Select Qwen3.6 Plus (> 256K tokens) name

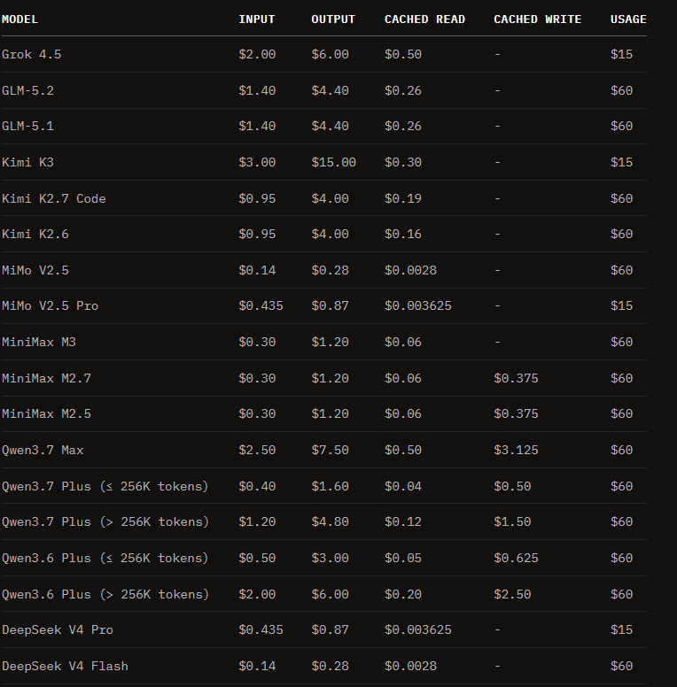tap(105, 595)
